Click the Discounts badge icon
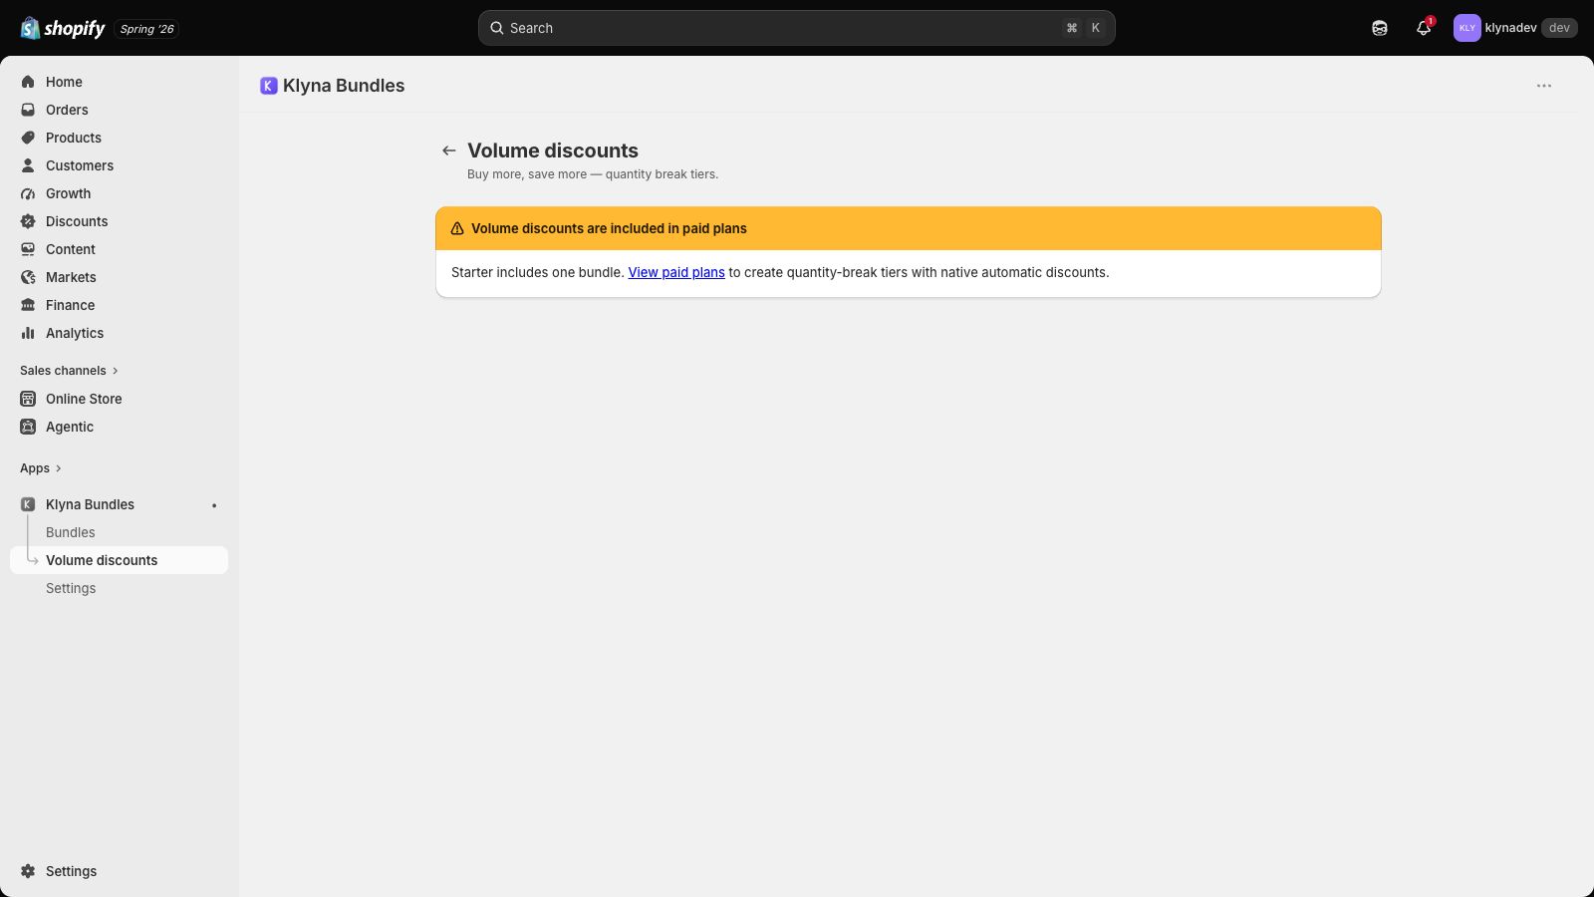 28,221
